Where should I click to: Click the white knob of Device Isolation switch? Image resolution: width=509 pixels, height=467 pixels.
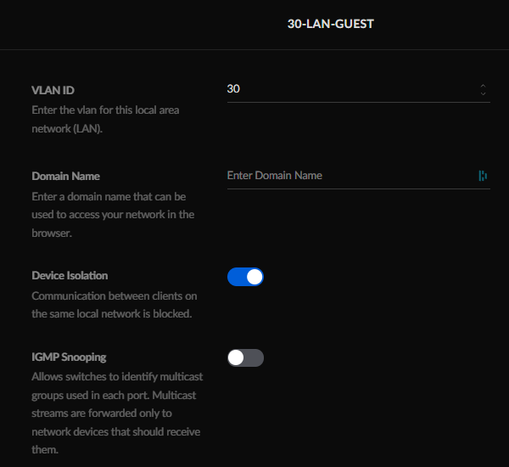point(254,277)
